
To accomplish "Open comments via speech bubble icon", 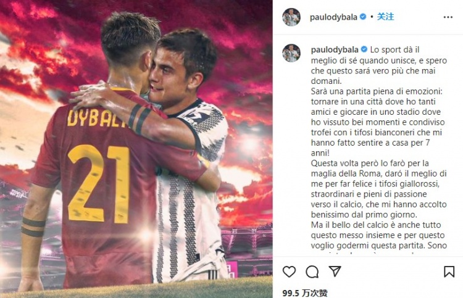I will coord(312,271).
